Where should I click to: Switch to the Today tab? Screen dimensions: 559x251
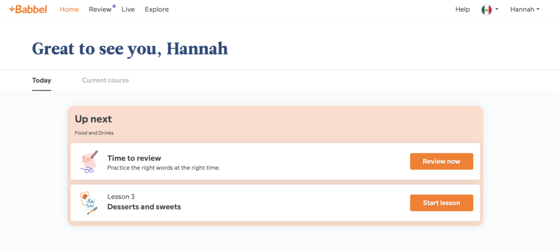(x=41, y=81)
